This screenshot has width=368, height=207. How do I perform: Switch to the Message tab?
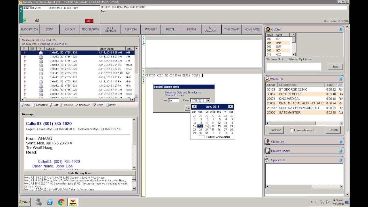pyautogui.click(x=28, y=114)
